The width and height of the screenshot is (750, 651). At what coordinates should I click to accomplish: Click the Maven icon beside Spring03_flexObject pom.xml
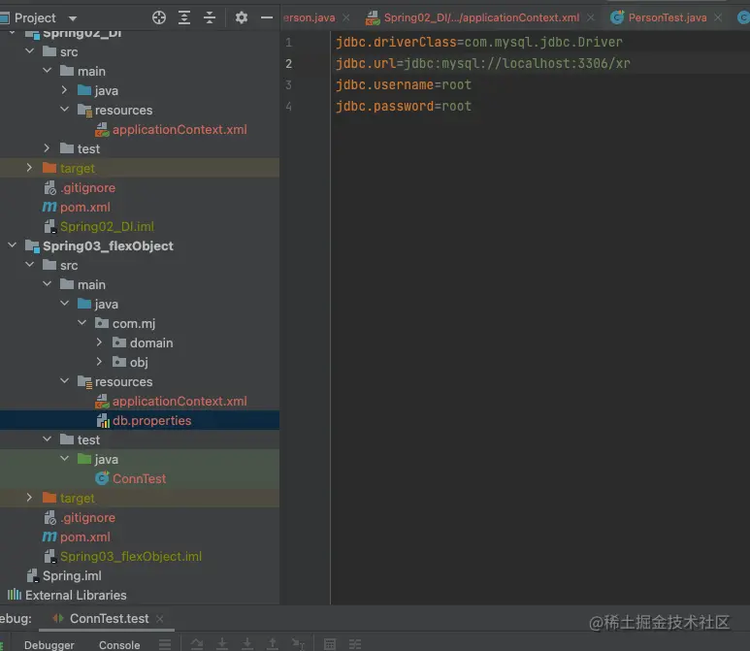(x=49, y=537)
